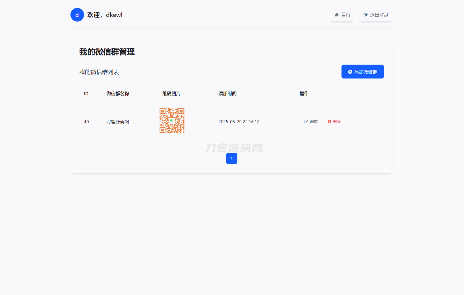464x295 pixels.
Task: Click the timestamp 2025-06-29 22:16:12
Action: tap(239, 122)
